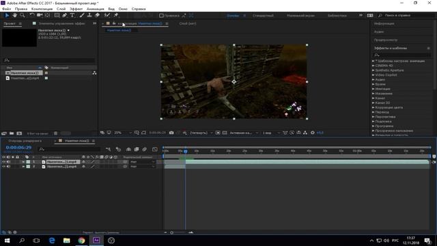
Task: Click the current time indicator playhead
Action: [185, 151]
